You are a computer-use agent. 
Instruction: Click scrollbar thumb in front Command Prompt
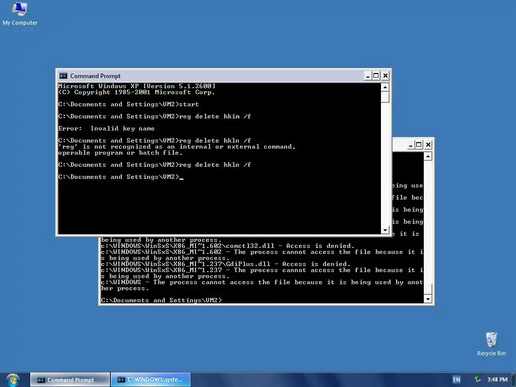385,97
